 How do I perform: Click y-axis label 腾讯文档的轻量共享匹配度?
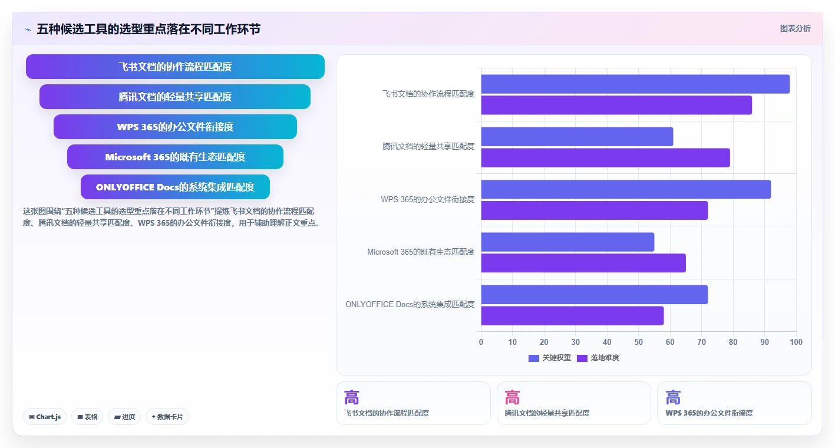pos(428,146)
